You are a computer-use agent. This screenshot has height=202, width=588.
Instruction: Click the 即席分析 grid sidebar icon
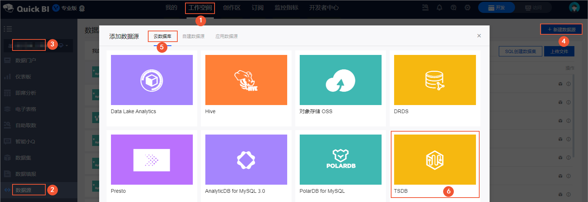(x=7, y=93)
